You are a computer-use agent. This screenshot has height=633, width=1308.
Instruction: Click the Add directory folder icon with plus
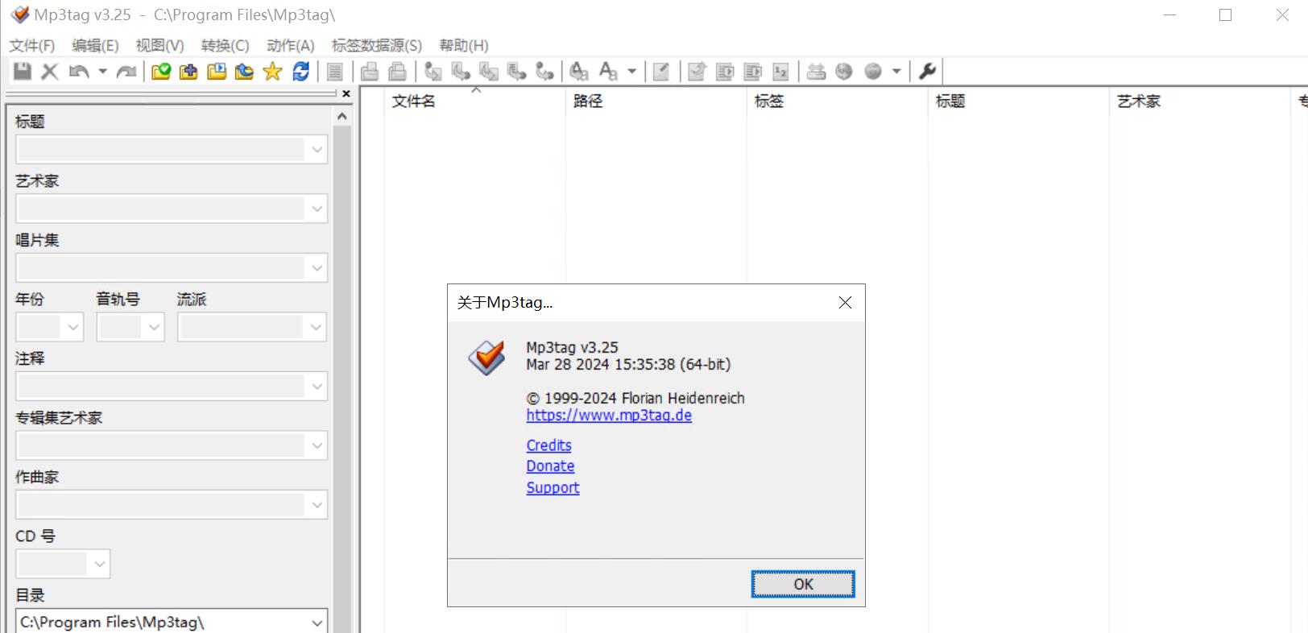coord(188,72)
